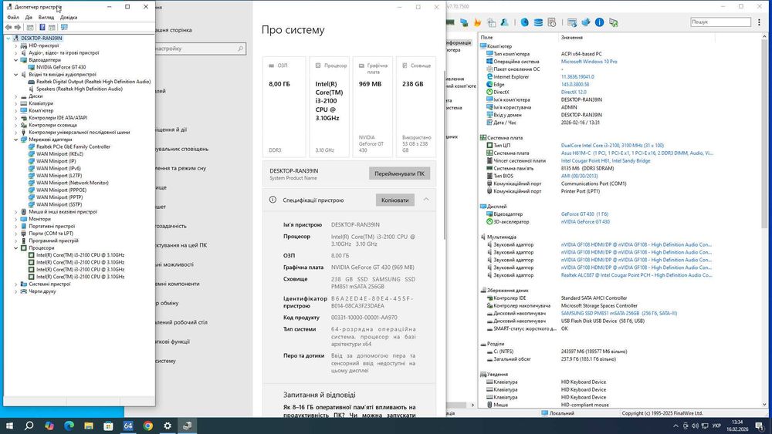Open the Вигляд menu in Device Manager
The width and height of the screenshot is (772, 434).
pos(46,17)
